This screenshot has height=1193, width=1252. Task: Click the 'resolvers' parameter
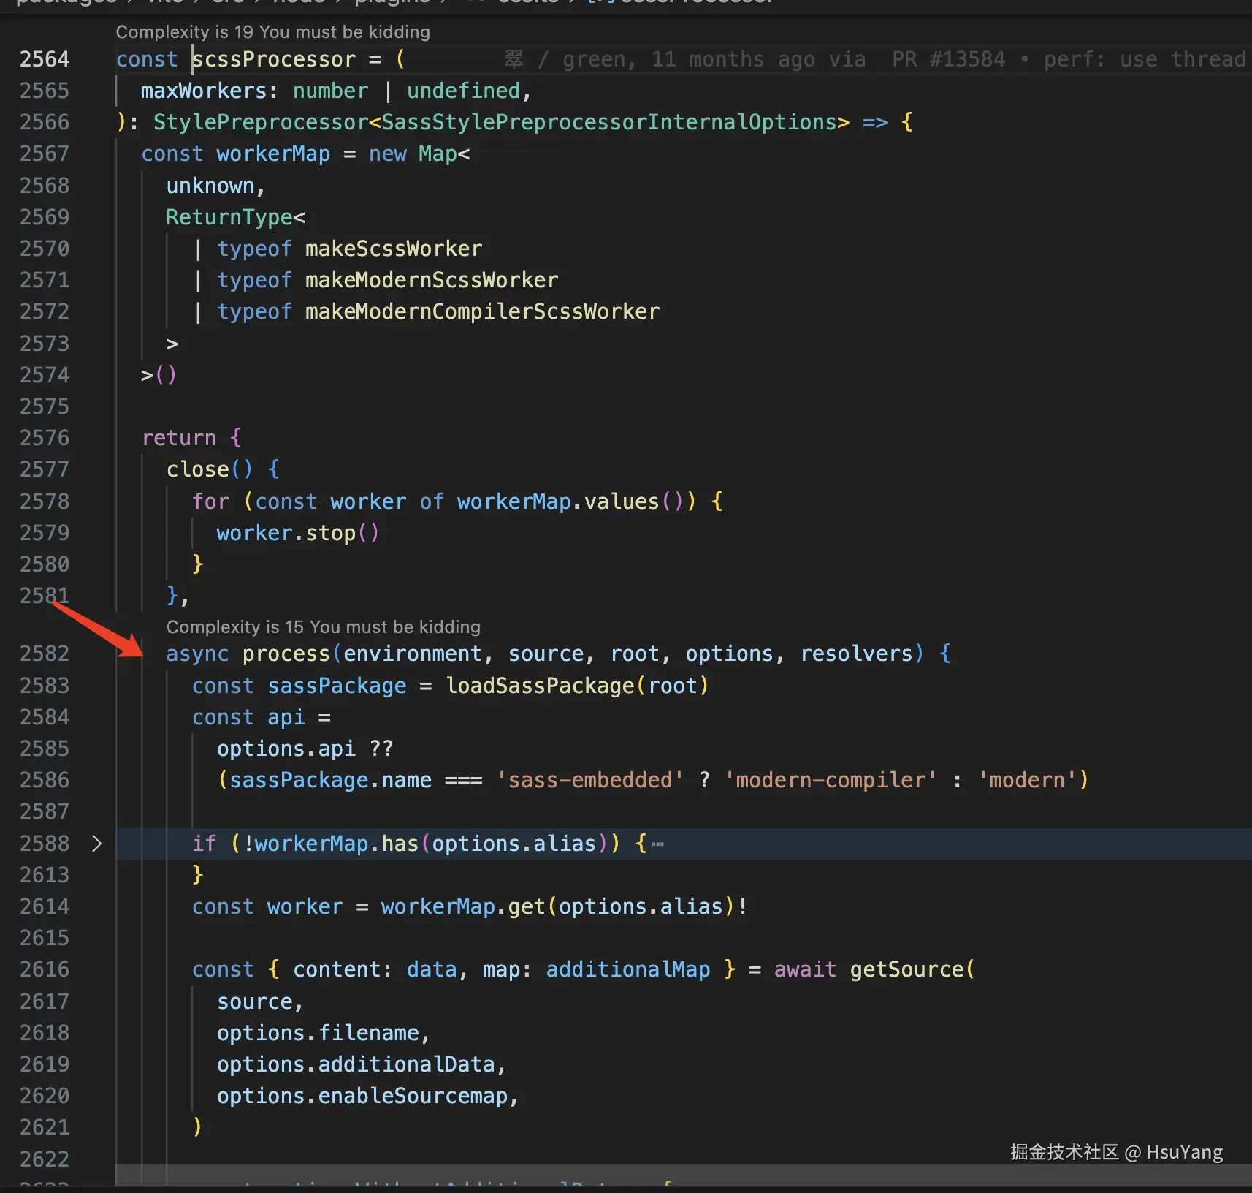point(856,654)
